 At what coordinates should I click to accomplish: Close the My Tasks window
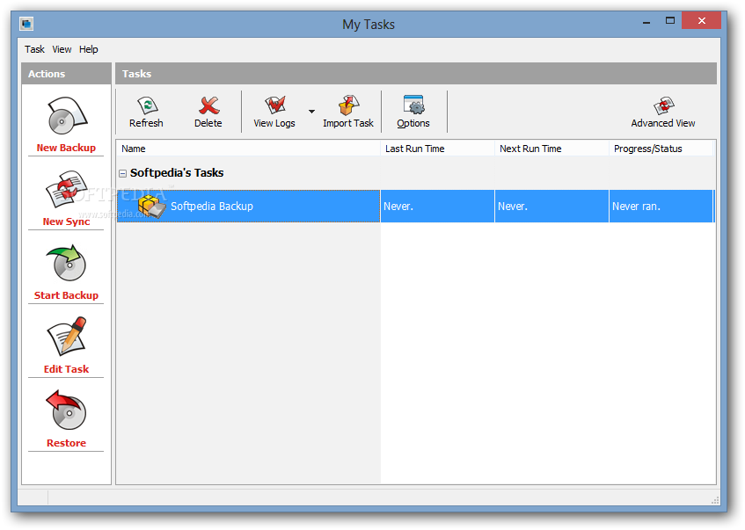[x=701, y=20]
